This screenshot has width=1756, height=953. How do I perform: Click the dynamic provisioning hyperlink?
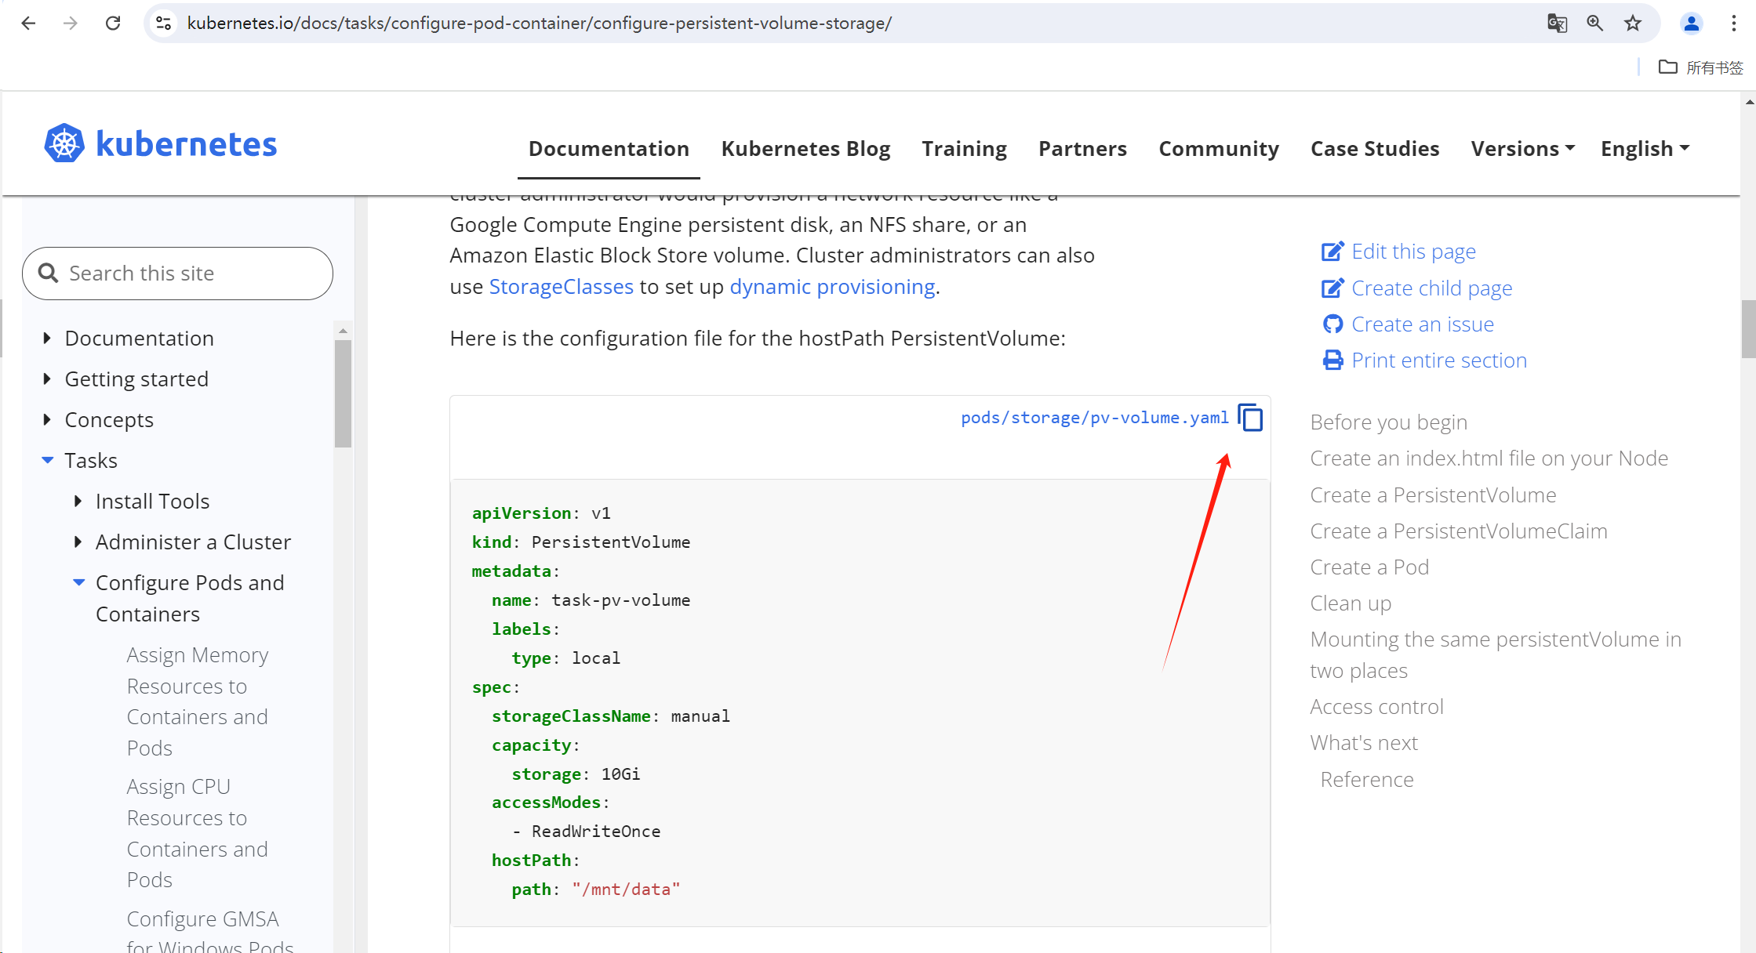click(x=831, y=285)
